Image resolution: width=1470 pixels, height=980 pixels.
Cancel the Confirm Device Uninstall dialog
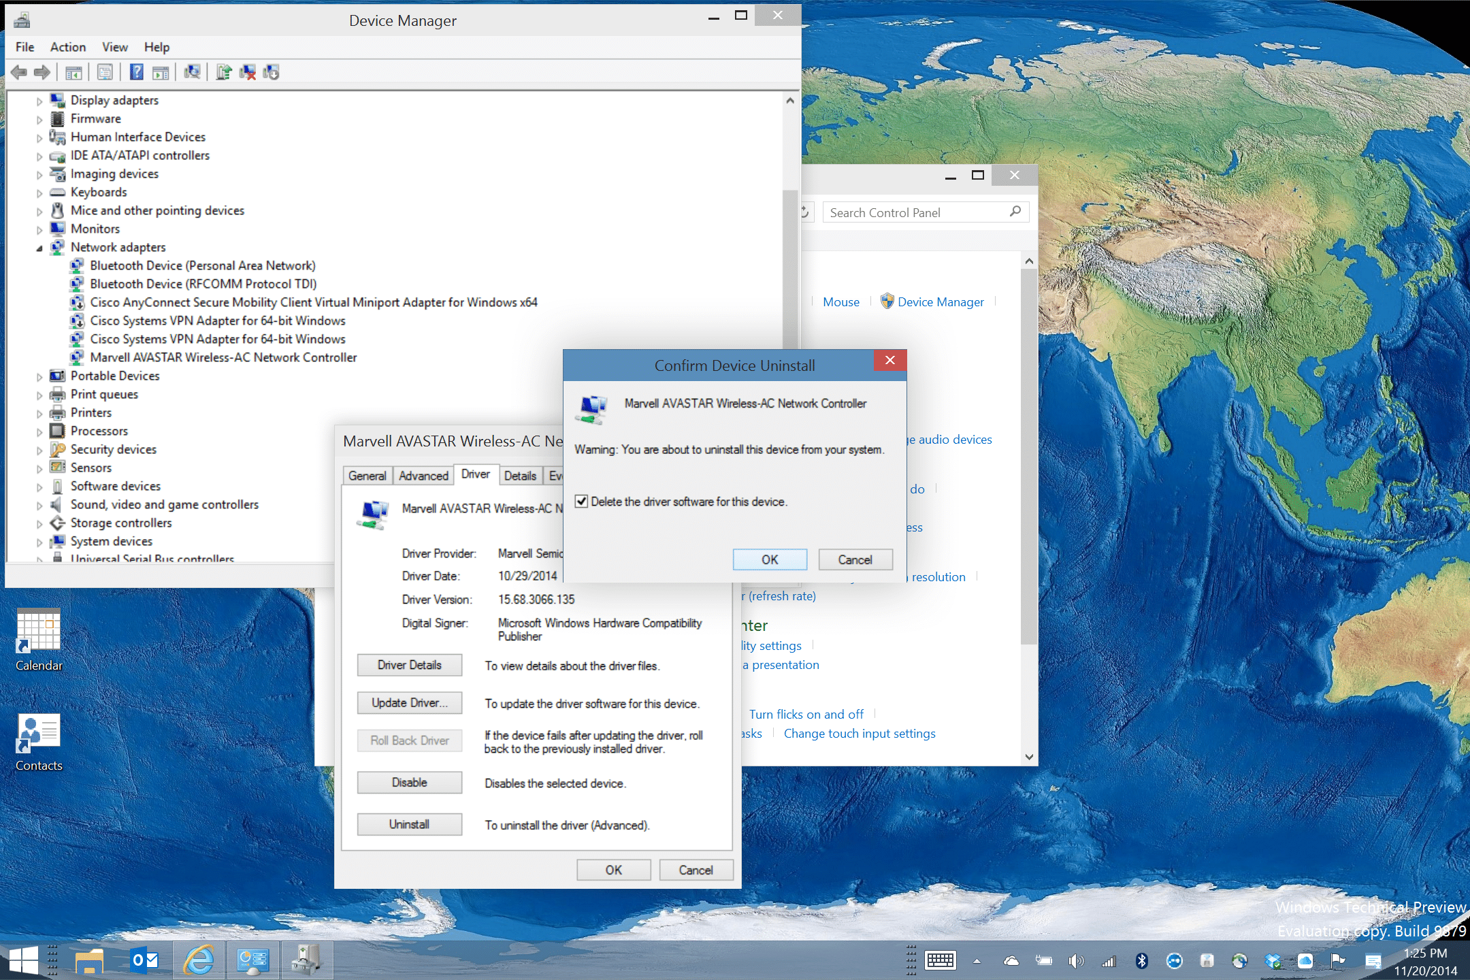tap(855, 559)
